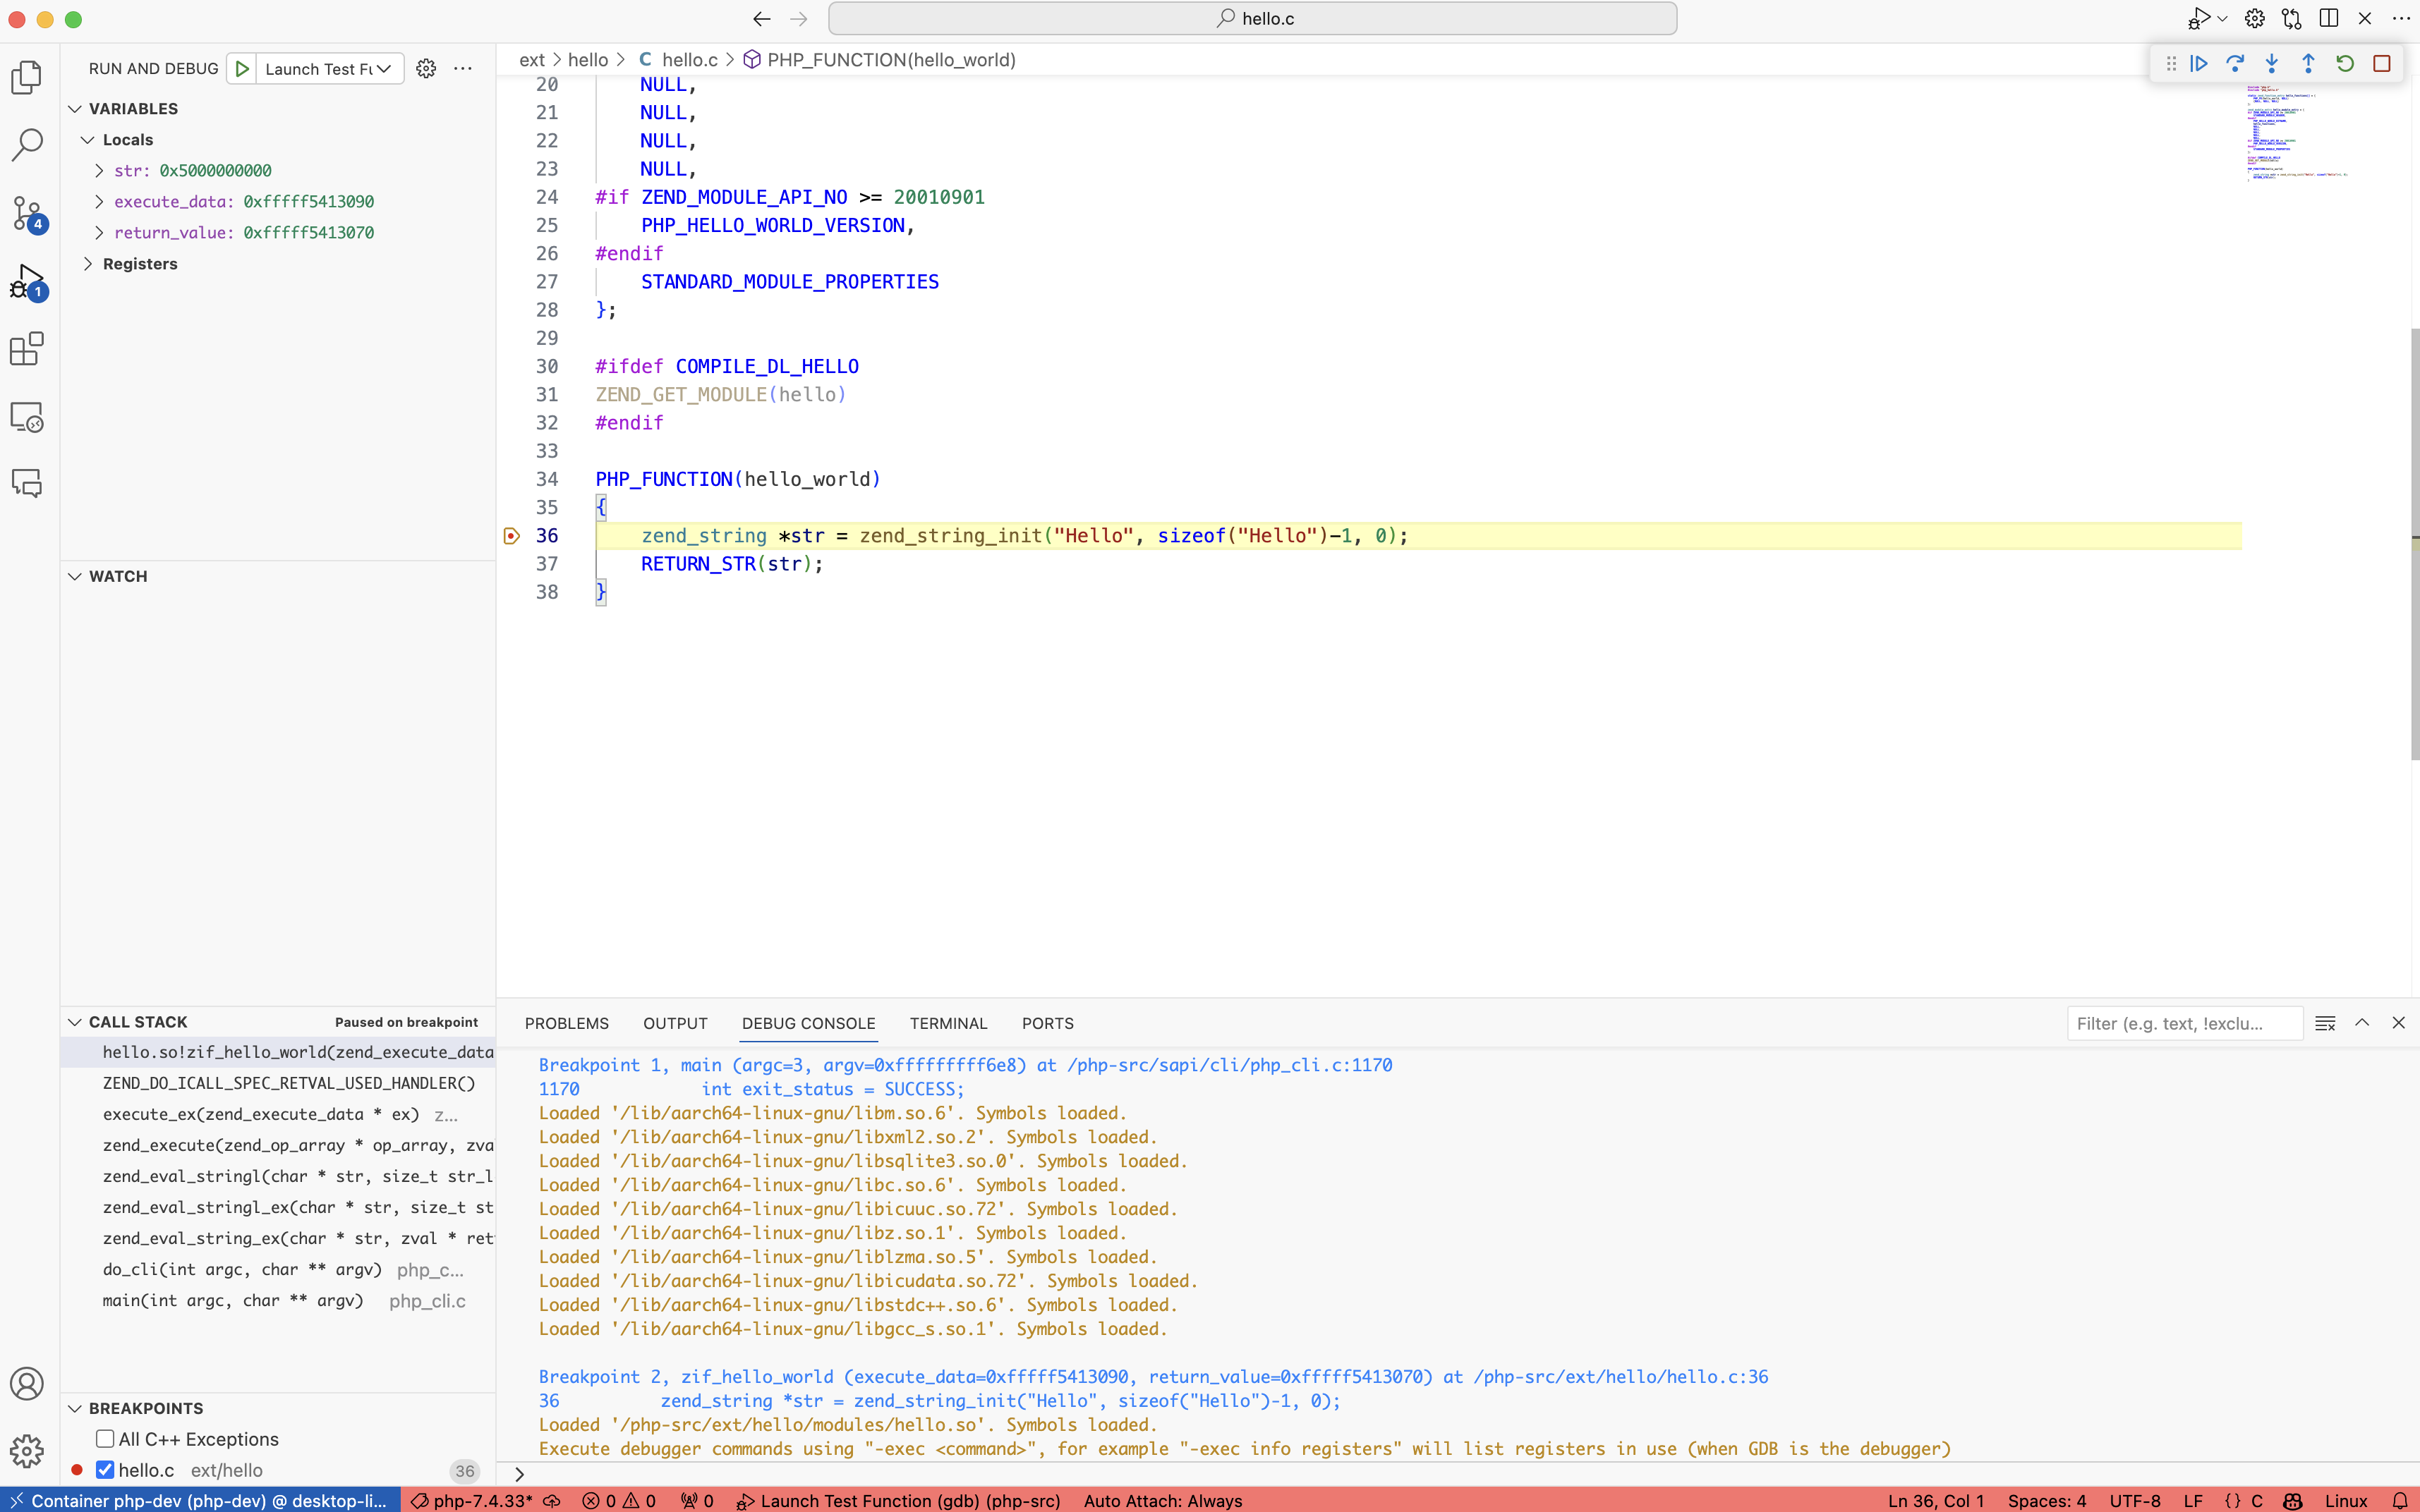The height and width of the screenshot is (1512, 2420).
Task: Switch to the OUTPUT tab
Action: [675, 1023]
